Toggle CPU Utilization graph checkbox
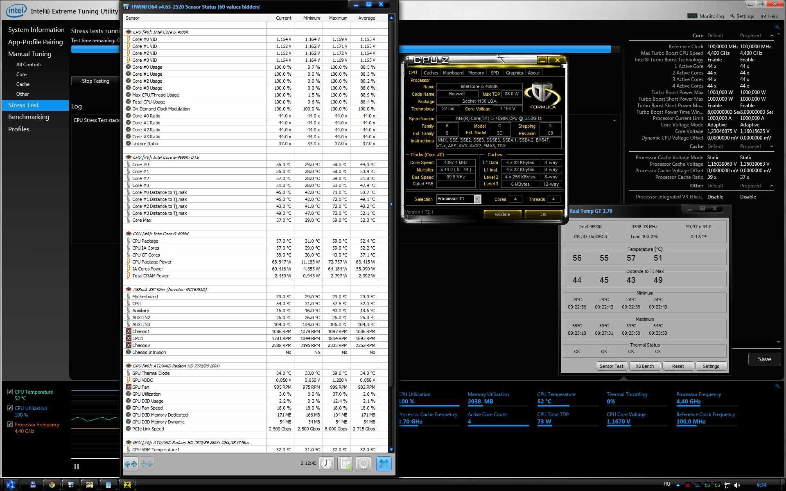Image resolution: width=786 pixels, height=491 pixels. (x=10, y=408)
